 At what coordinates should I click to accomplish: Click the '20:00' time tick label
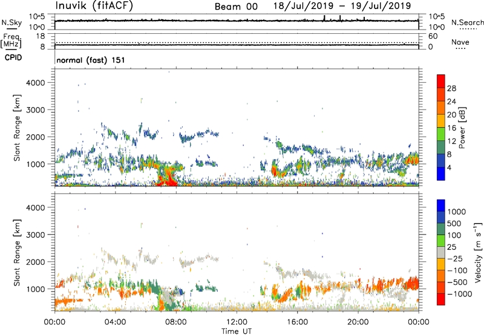[358, 322]
